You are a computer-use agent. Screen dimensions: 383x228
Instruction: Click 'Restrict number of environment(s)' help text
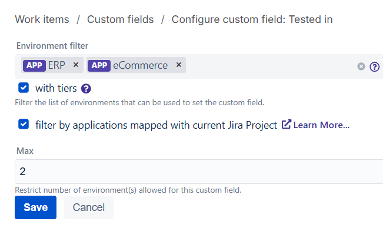click(128, 190)
